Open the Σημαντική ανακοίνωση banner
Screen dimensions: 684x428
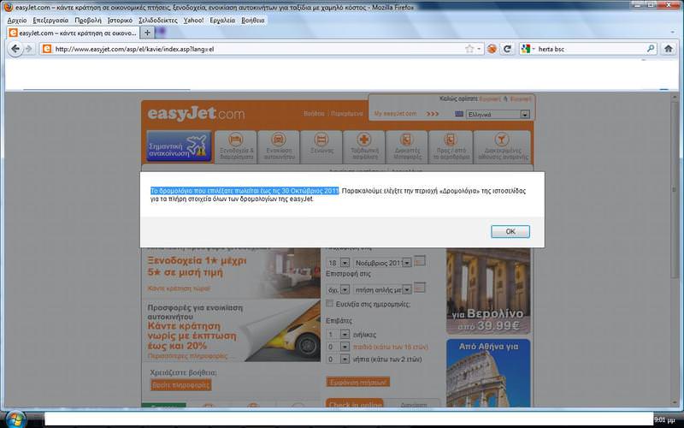(x=179, y=146)
